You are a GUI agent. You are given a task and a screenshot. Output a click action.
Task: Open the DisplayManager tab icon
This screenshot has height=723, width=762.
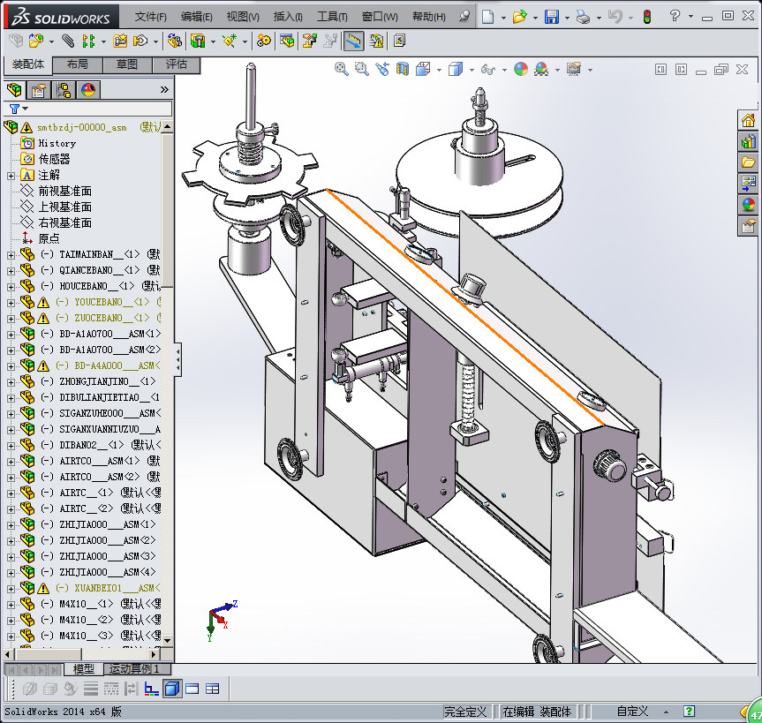pyautogui.click(x=87, y=90)
